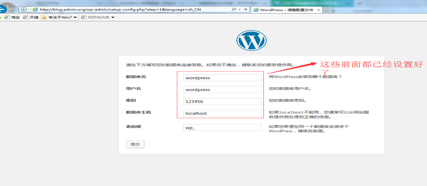The width and height of the screenshot is (427, 186).
Task: Click text 您的数据库密码。
Action: pyautogui.click(x=288, y=101)
